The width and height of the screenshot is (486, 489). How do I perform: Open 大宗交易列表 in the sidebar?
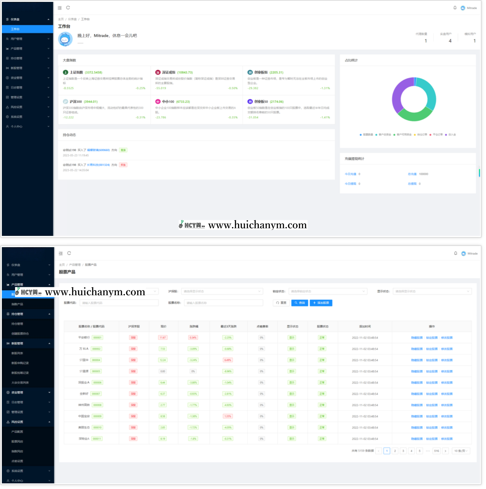[20, 382]
